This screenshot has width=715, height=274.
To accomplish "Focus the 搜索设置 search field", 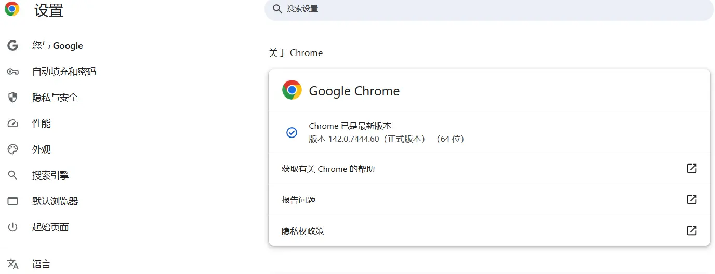I will tap(488, 9).
